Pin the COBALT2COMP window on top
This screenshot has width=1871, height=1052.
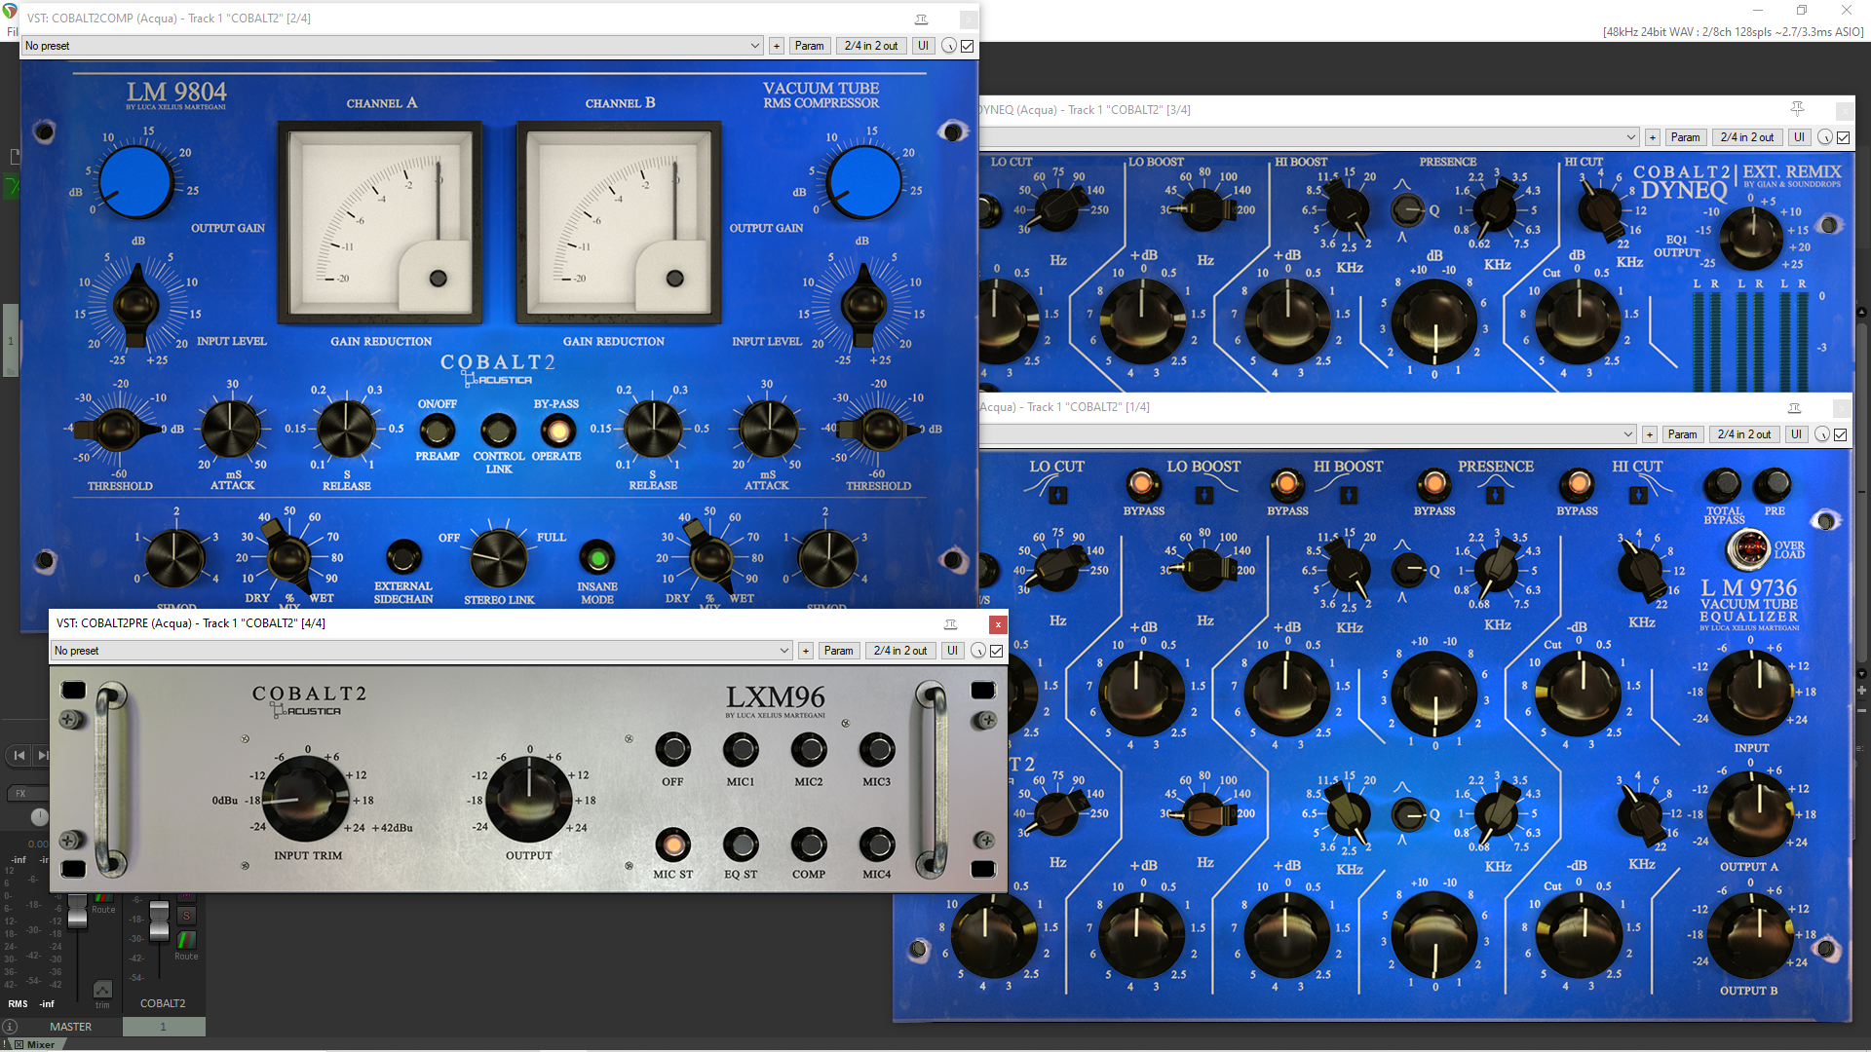pyautogui.click(x=921, y=19)
